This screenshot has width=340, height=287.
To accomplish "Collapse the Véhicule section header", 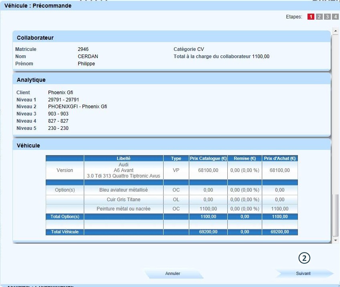I will coord(172,146).
